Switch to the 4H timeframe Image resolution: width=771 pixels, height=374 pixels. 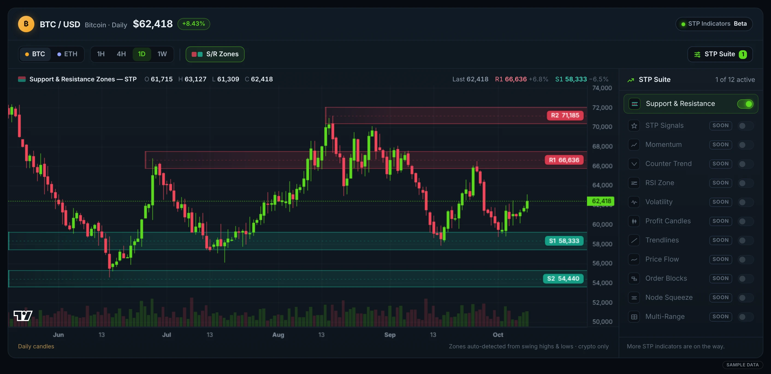click(x=121, y=54)
